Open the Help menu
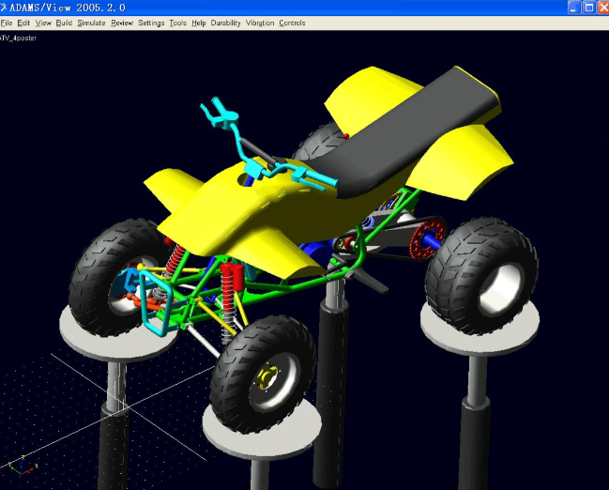The image size is (609, 490). pyautogui.click(x=198, y=23)
